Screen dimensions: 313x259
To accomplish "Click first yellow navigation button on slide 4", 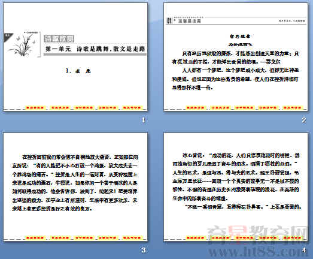I will tap(195, 237).
